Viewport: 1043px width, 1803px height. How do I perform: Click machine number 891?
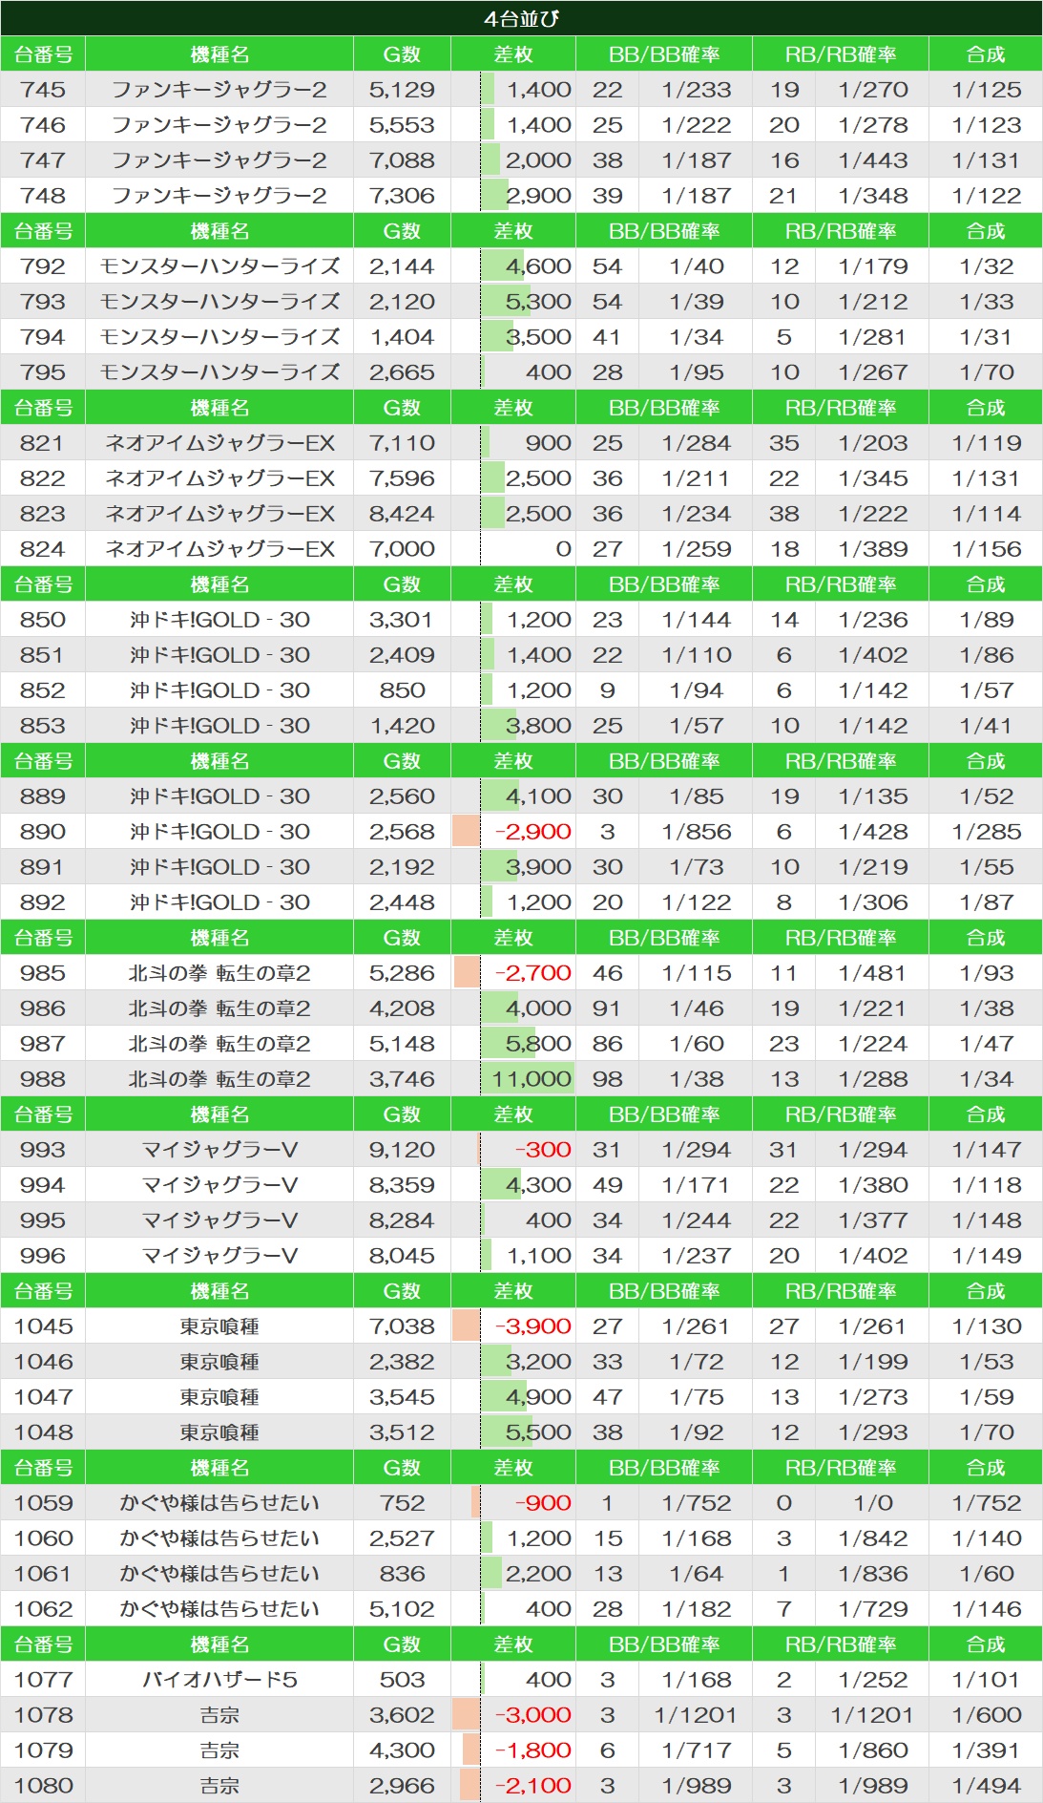pyautogui.click(x=43, y=867)
